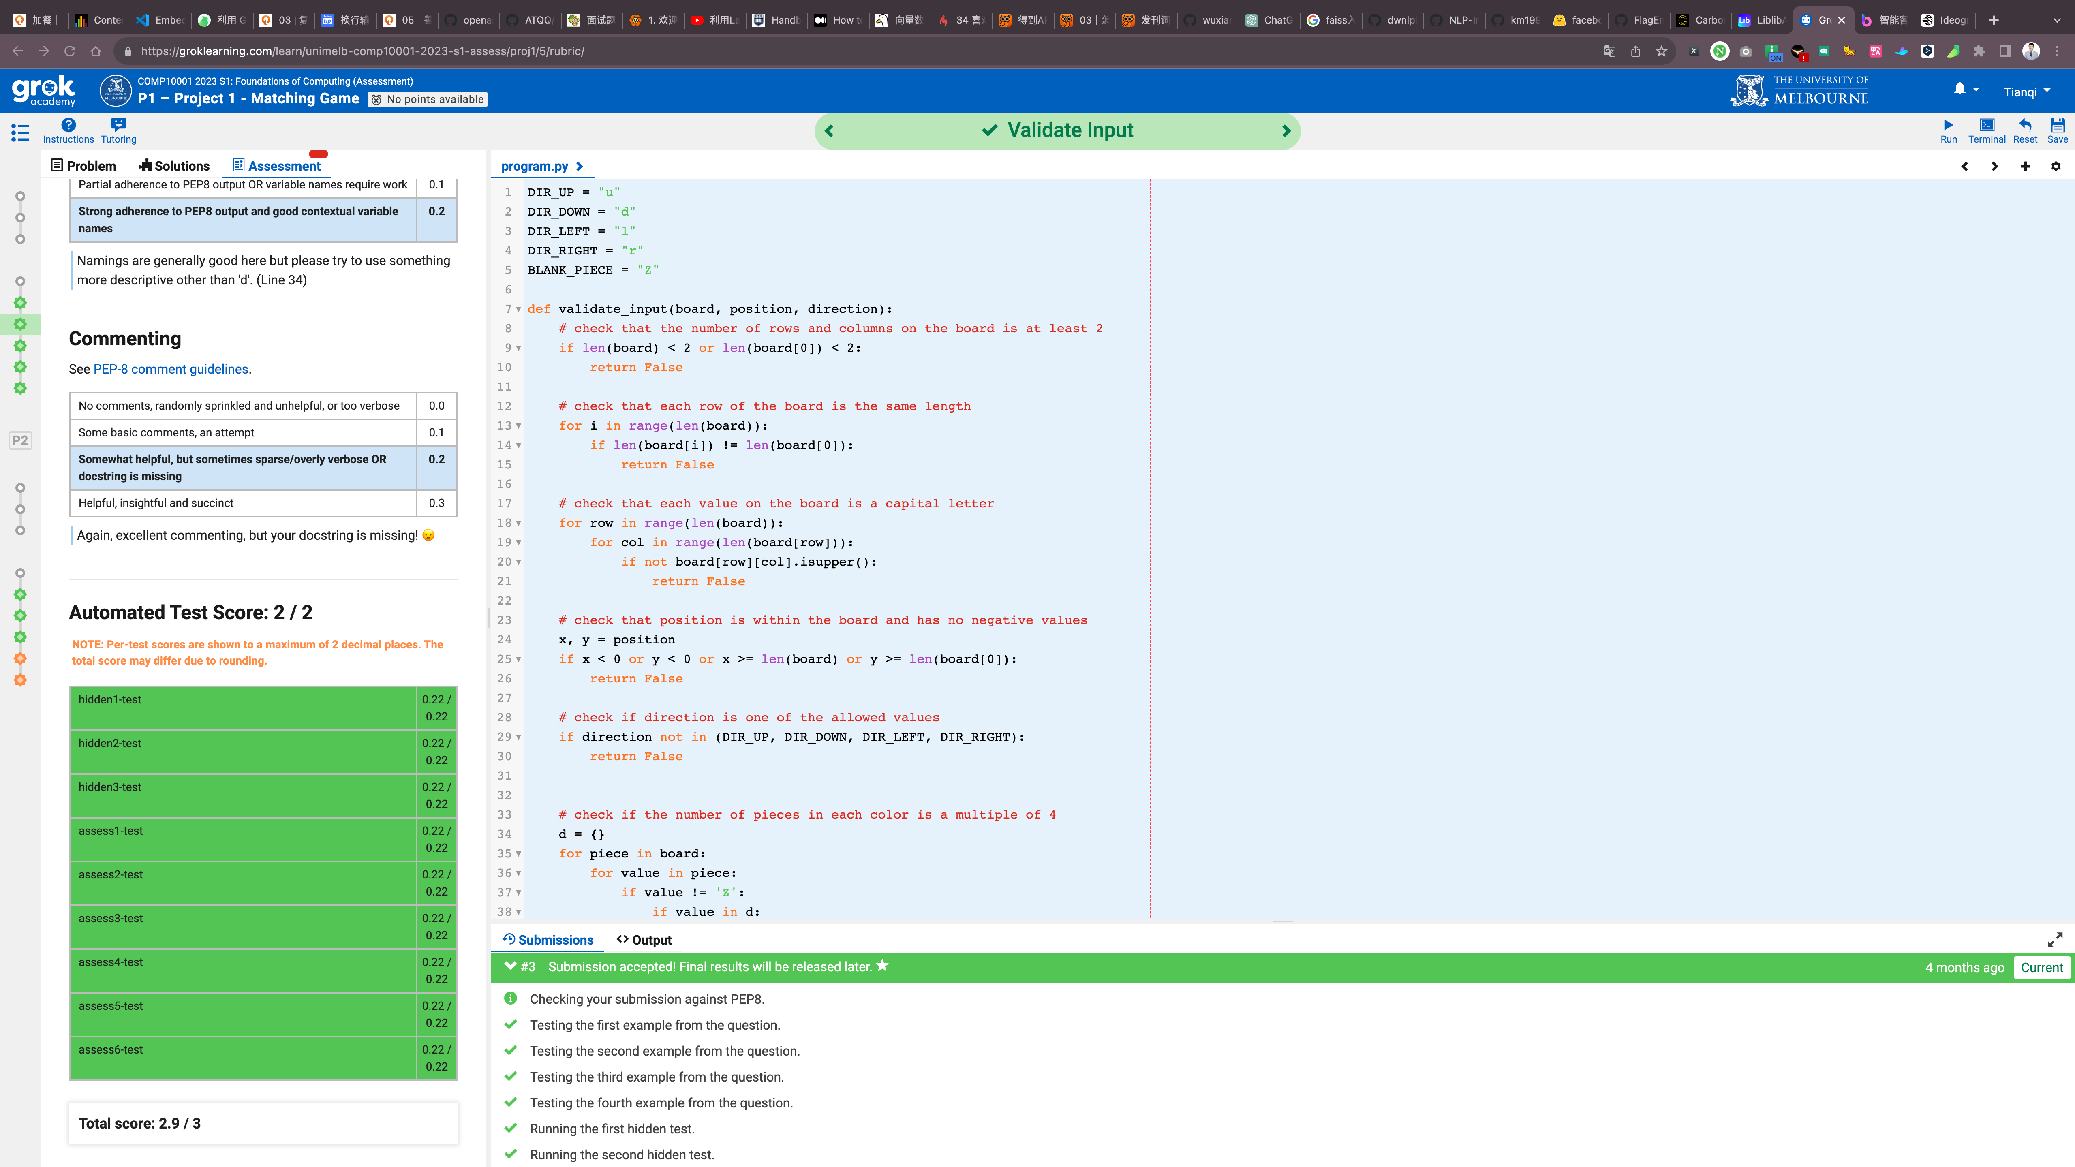
Task: Go to the next problem arrow
Action: (x=1286, y=130)
